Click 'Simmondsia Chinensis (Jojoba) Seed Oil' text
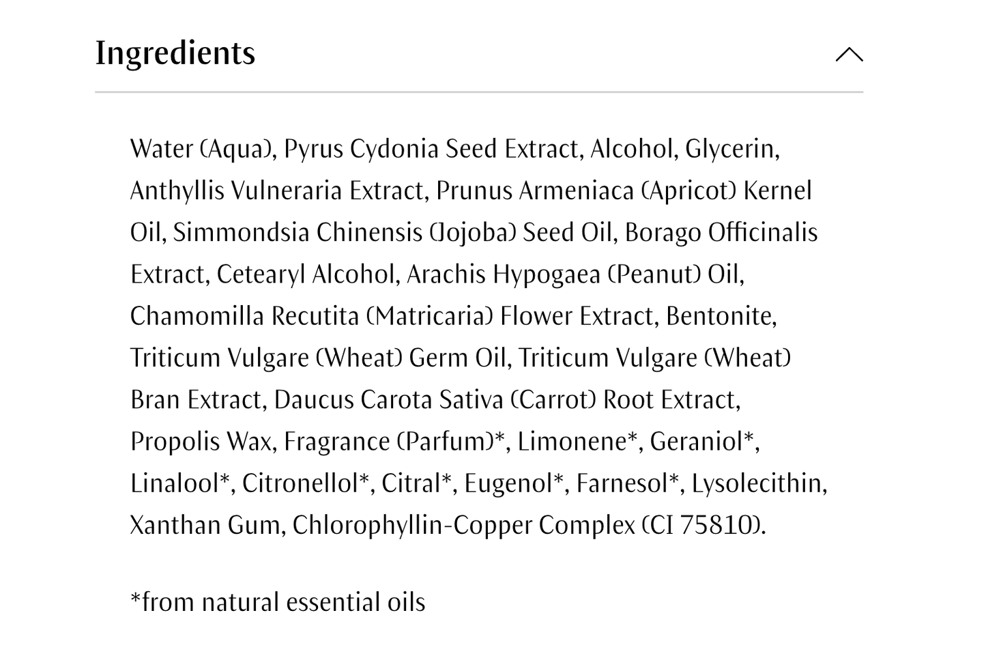 pos(392,233)
